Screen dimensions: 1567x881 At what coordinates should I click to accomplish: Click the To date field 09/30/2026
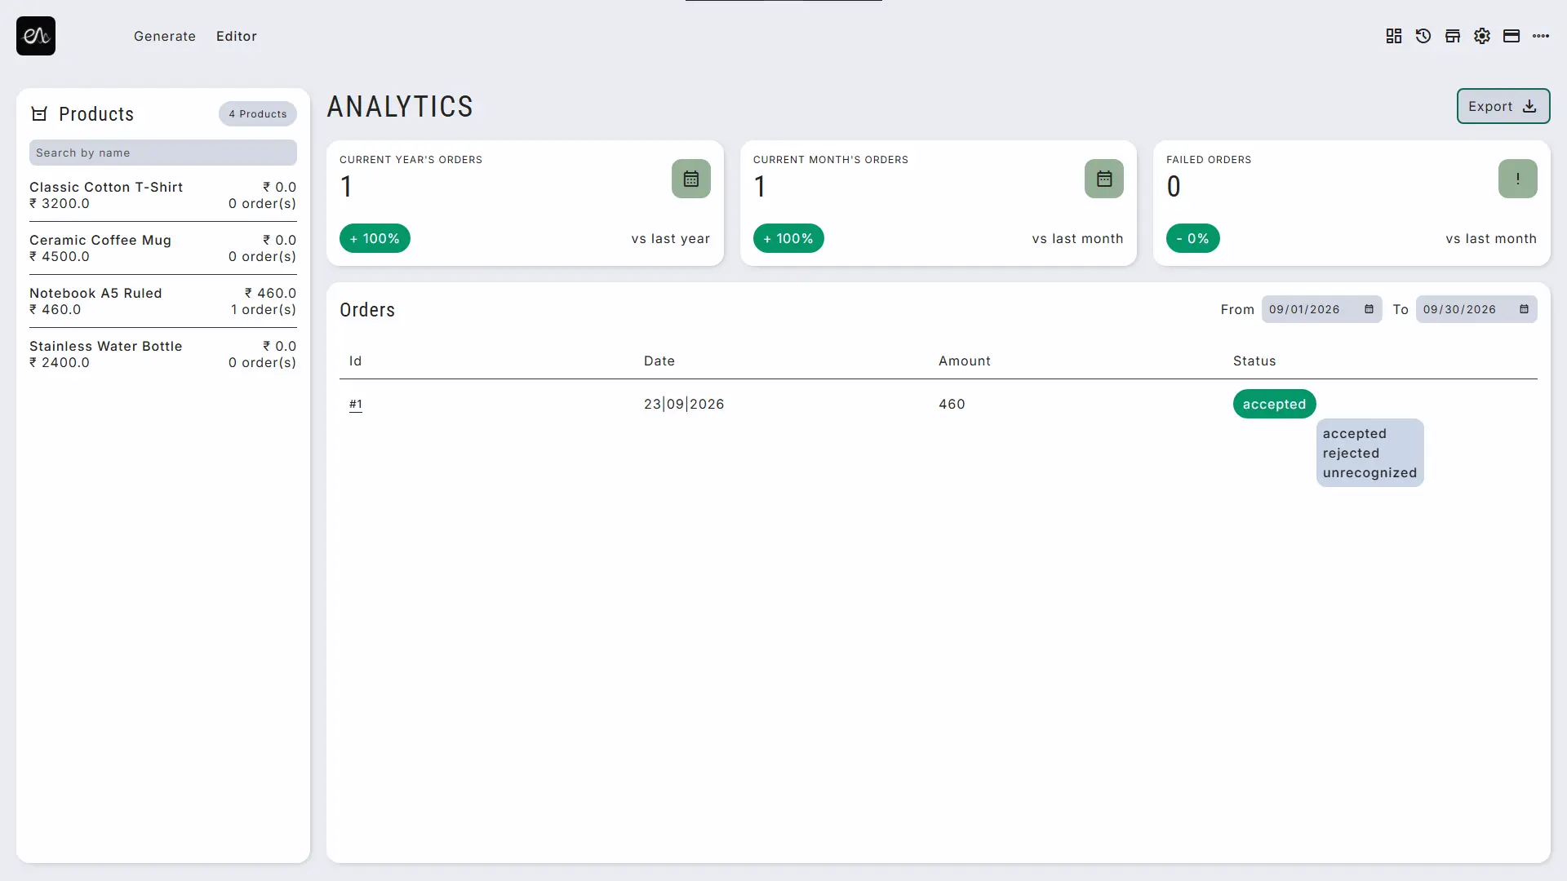click(1476, 309)
